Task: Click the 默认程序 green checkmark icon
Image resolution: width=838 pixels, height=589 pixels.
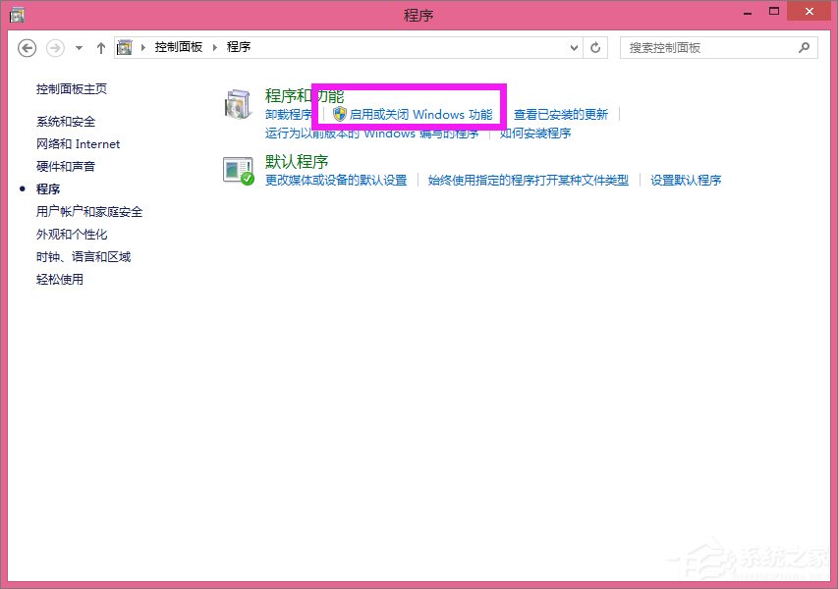Action: (x=237, y=172)
